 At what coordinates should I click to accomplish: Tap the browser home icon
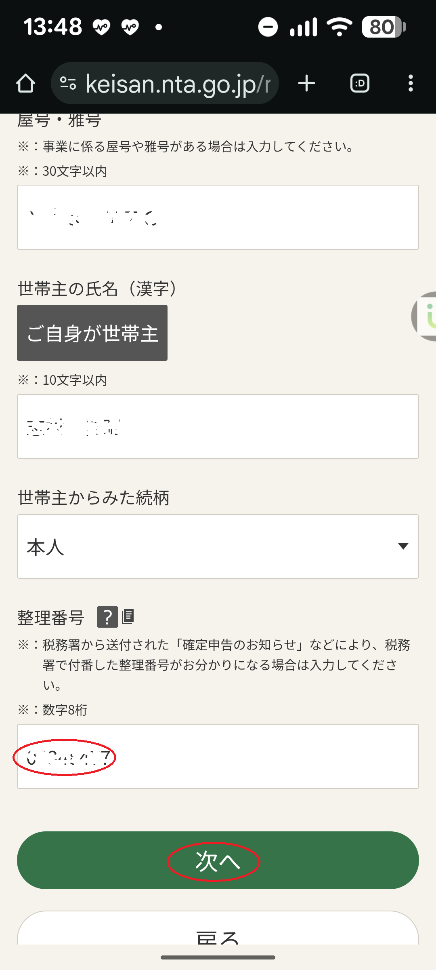[25, 83]
